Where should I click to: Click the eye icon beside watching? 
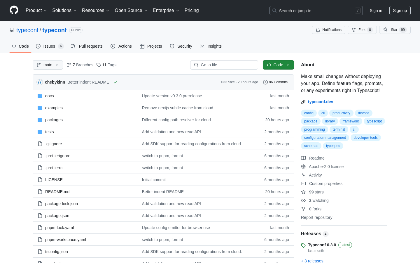click(303, 200)
